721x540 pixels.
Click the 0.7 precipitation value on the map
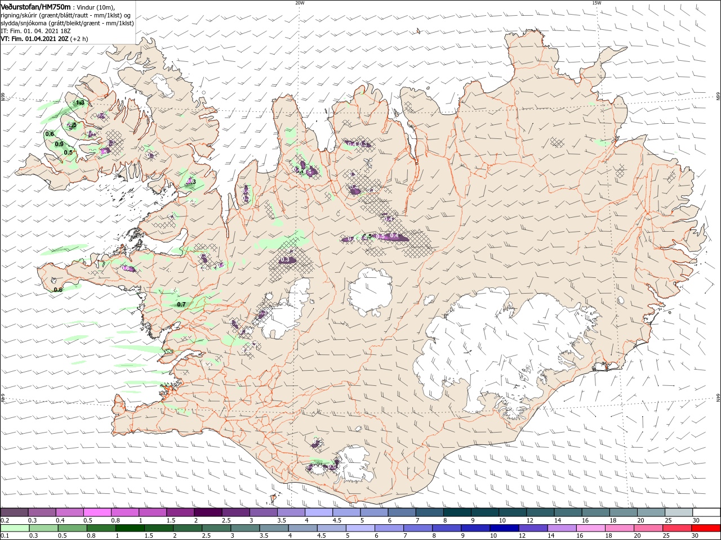click(181, 304)
